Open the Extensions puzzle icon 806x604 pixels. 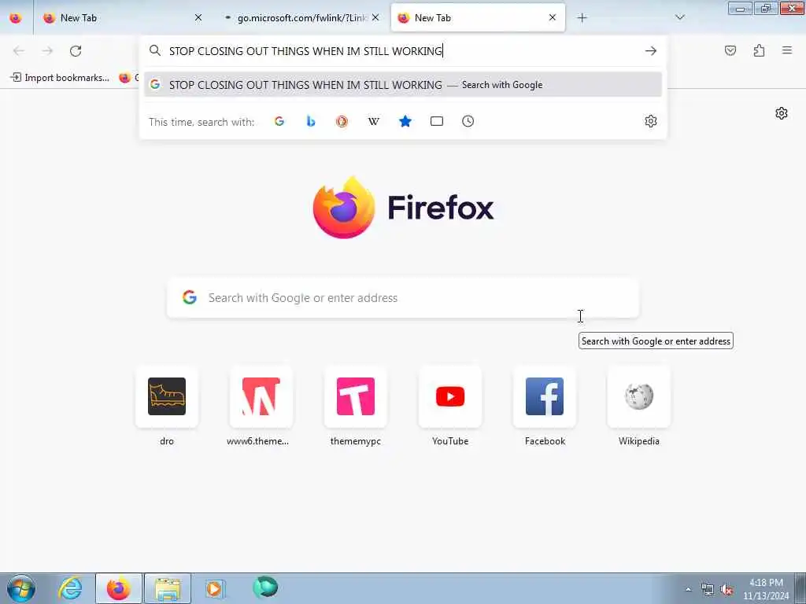pyautogui.click(x=759, y=50)
